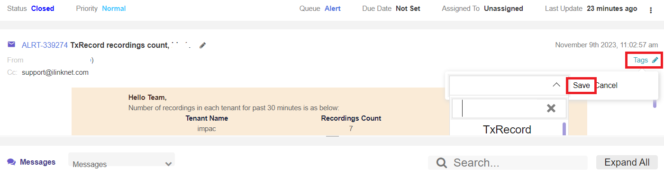Click the Tags pencil edit icon
This screenshot has height=185, width=664.
(655, 60)
